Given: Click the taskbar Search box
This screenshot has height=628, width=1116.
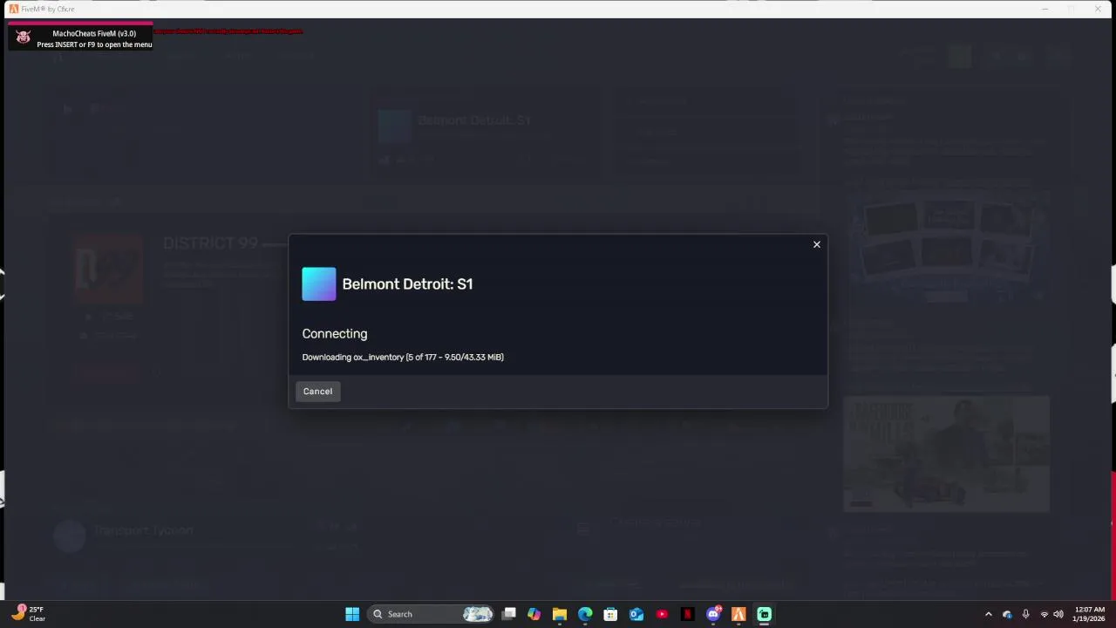Looking at the screenshot, I should click(x=431, y=614).
